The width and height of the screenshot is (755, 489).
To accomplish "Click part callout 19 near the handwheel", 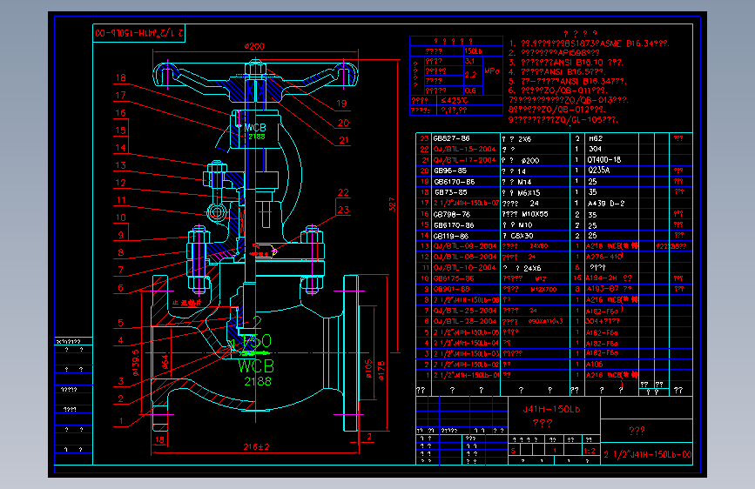I will 341,104.
